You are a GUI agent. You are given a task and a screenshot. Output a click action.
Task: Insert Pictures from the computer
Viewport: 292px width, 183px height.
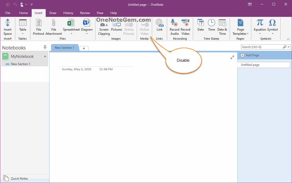[117, 25]
